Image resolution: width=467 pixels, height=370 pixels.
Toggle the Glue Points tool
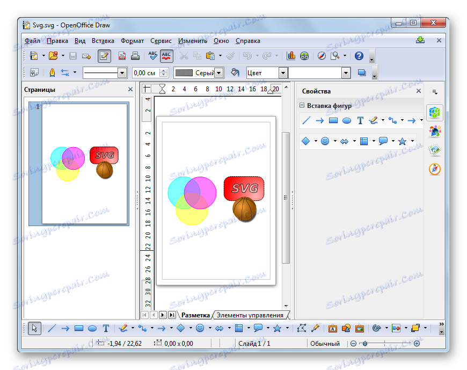(x=315, y=328)
